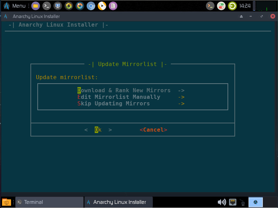This screenshot has width=278, height=208.
Task: Click the Cancel button
Action: tap(154, 130)
